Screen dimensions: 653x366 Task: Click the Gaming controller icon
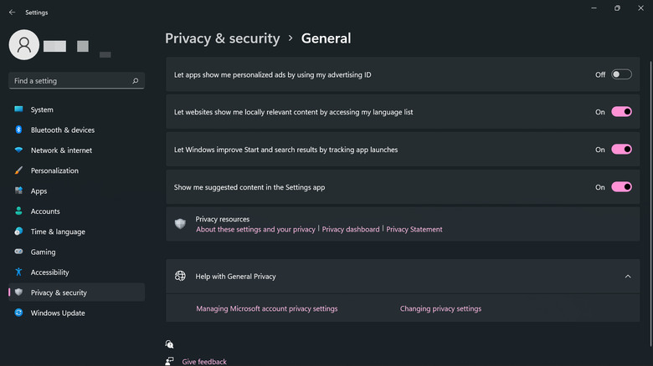point(18,252)
